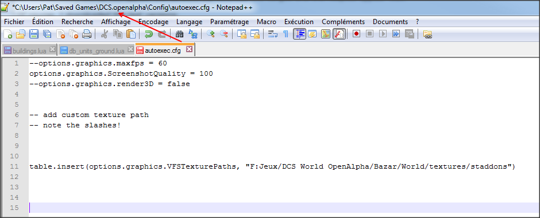Open the Paramétrage menu
Image resolution: width=540 pixels, height=218 pixels.
click(229, 22)
